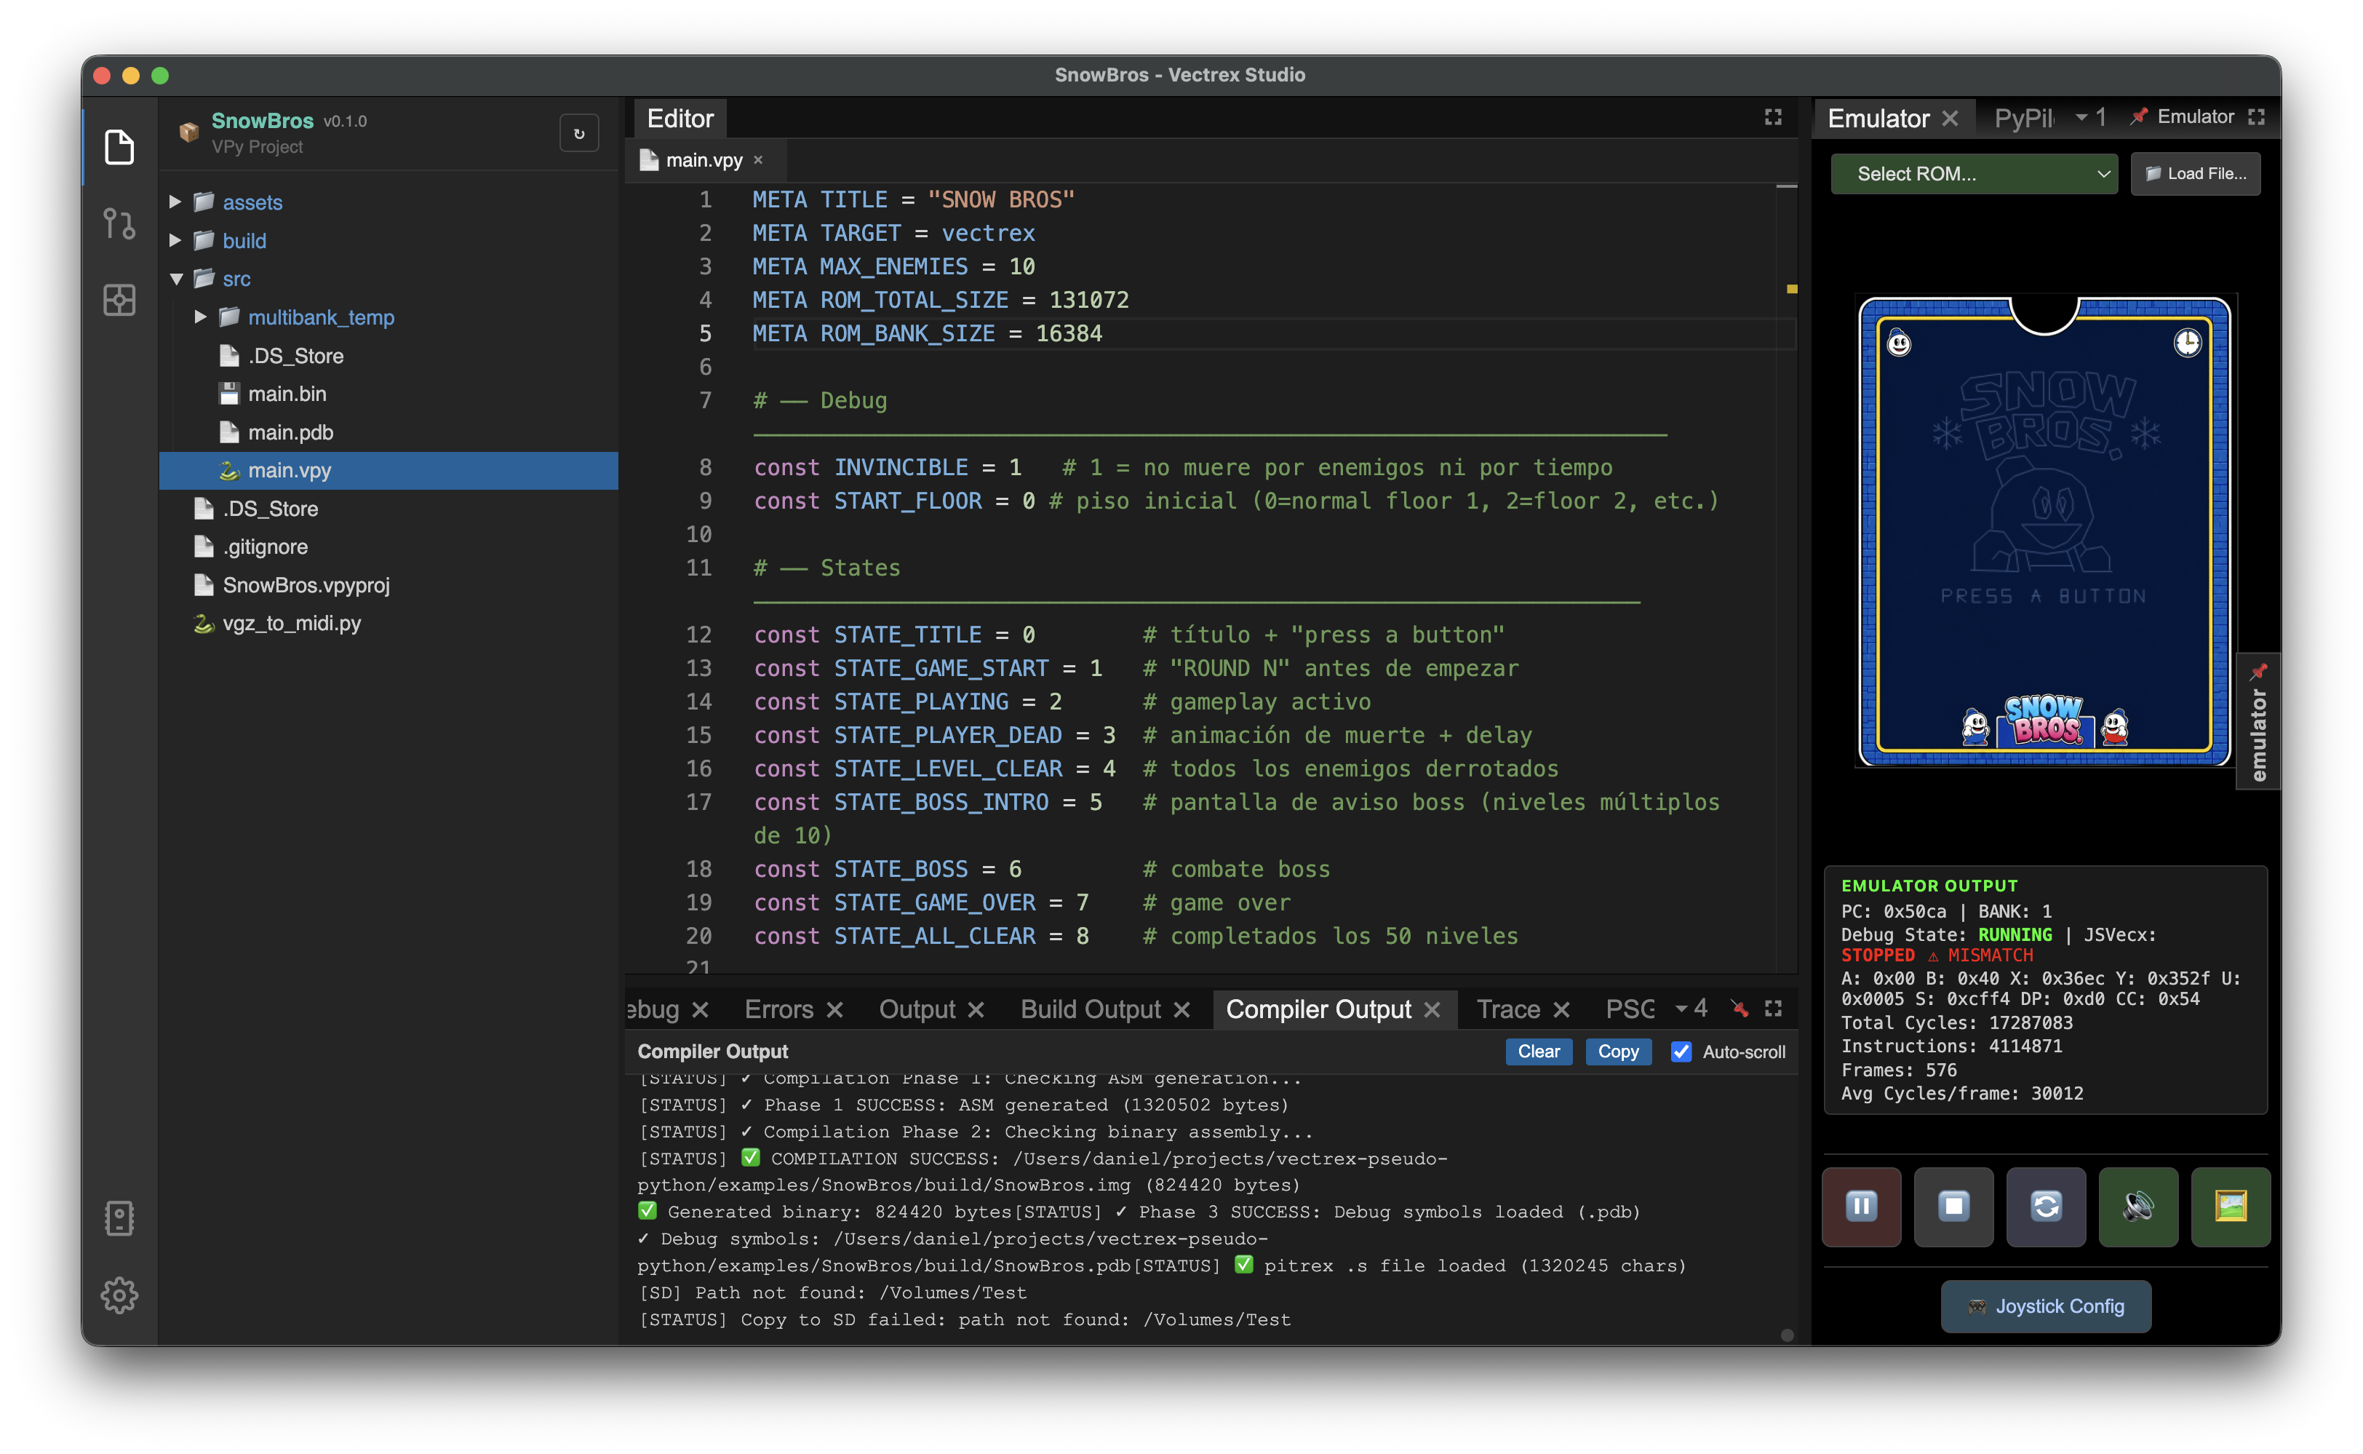Switch to the Errors tab
Image resolution: width=2363 pixels, height=1454 pixels.
(778, 1009)
